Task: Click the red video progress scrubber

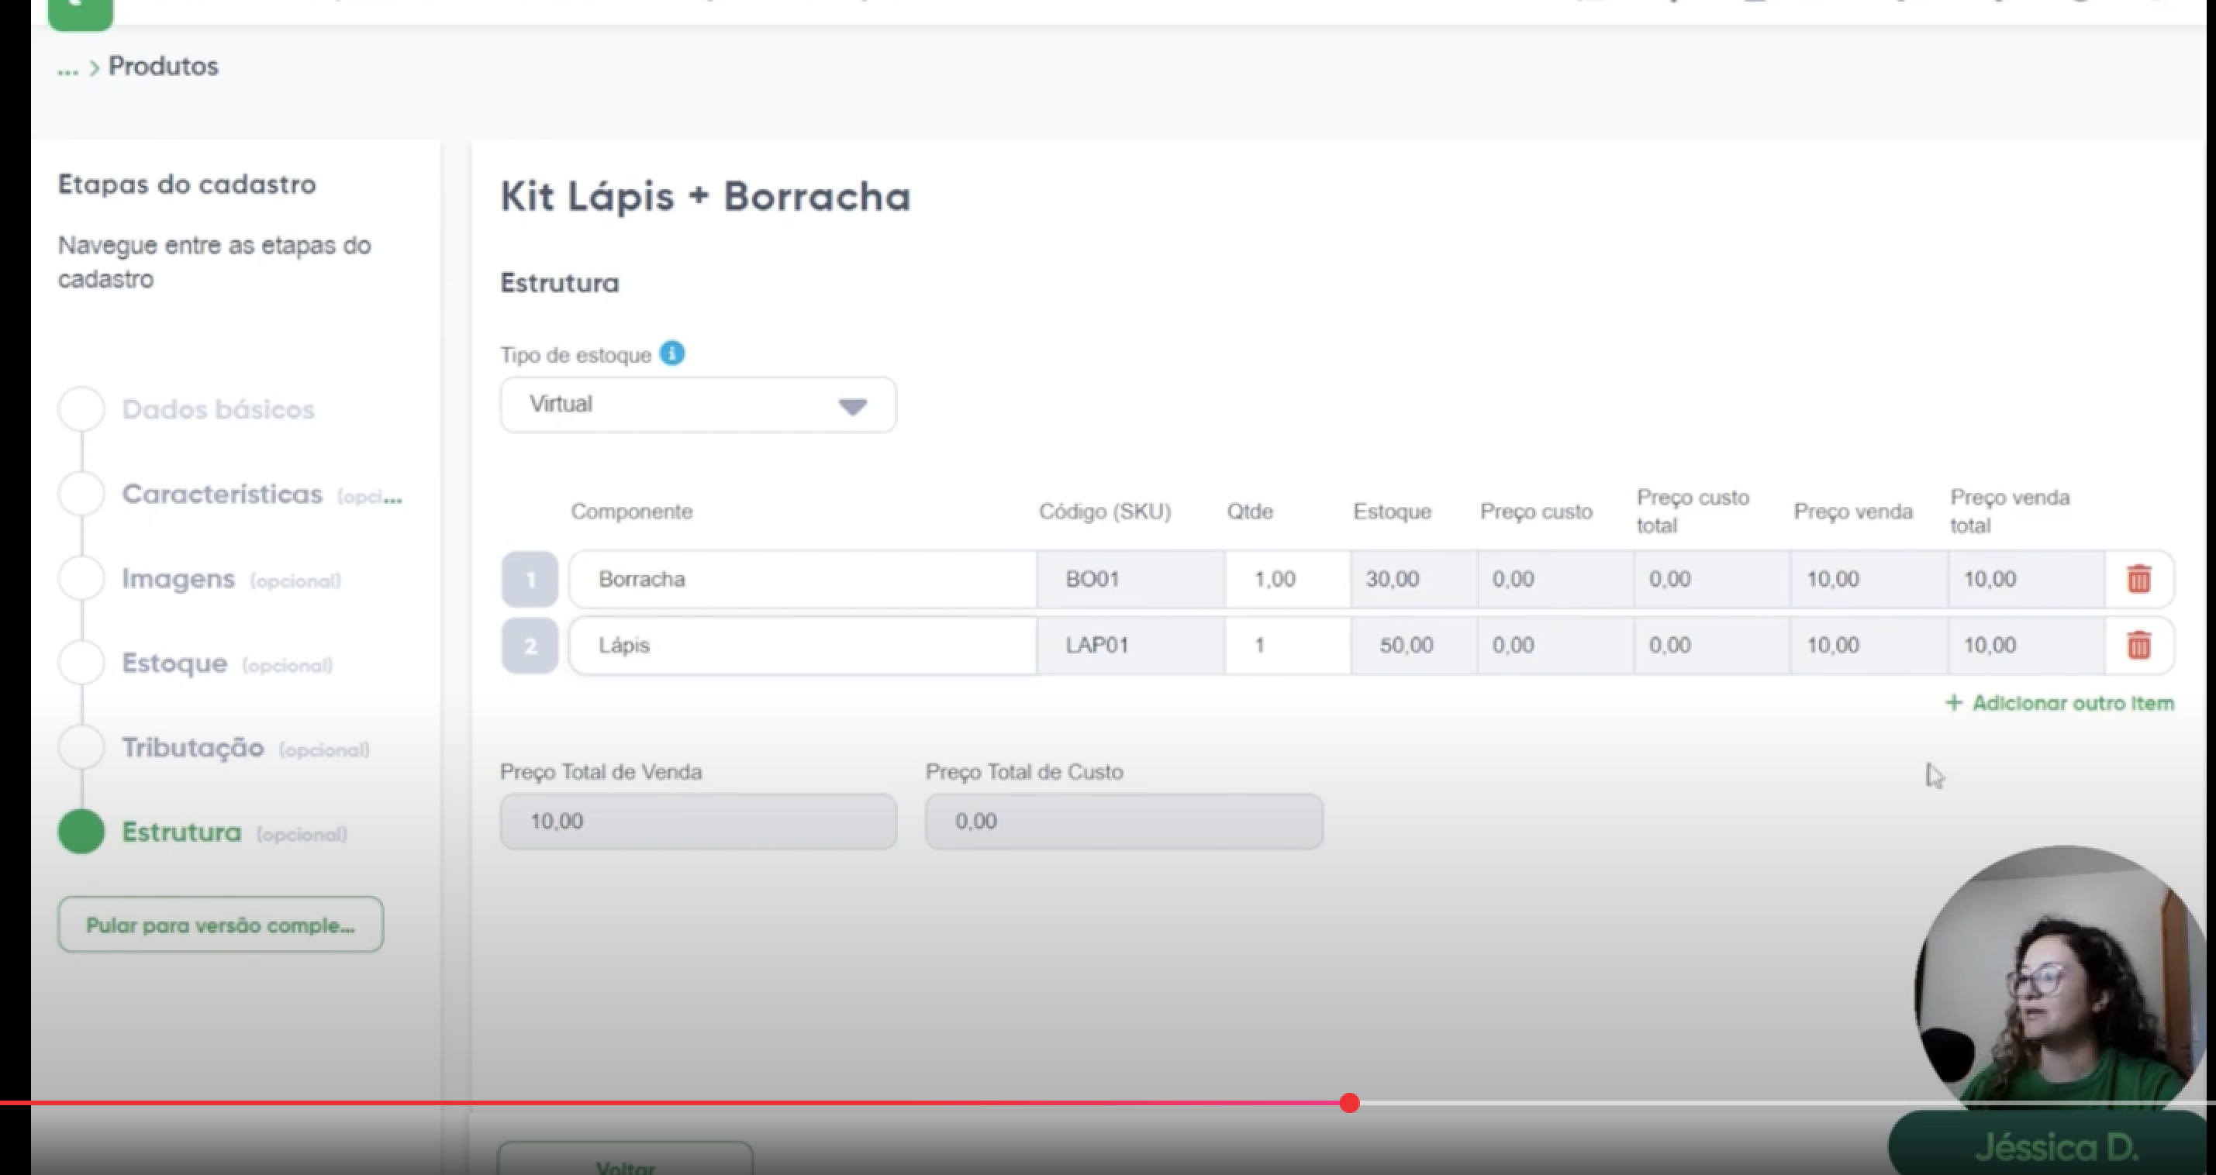Action: click(1349, 1103)
